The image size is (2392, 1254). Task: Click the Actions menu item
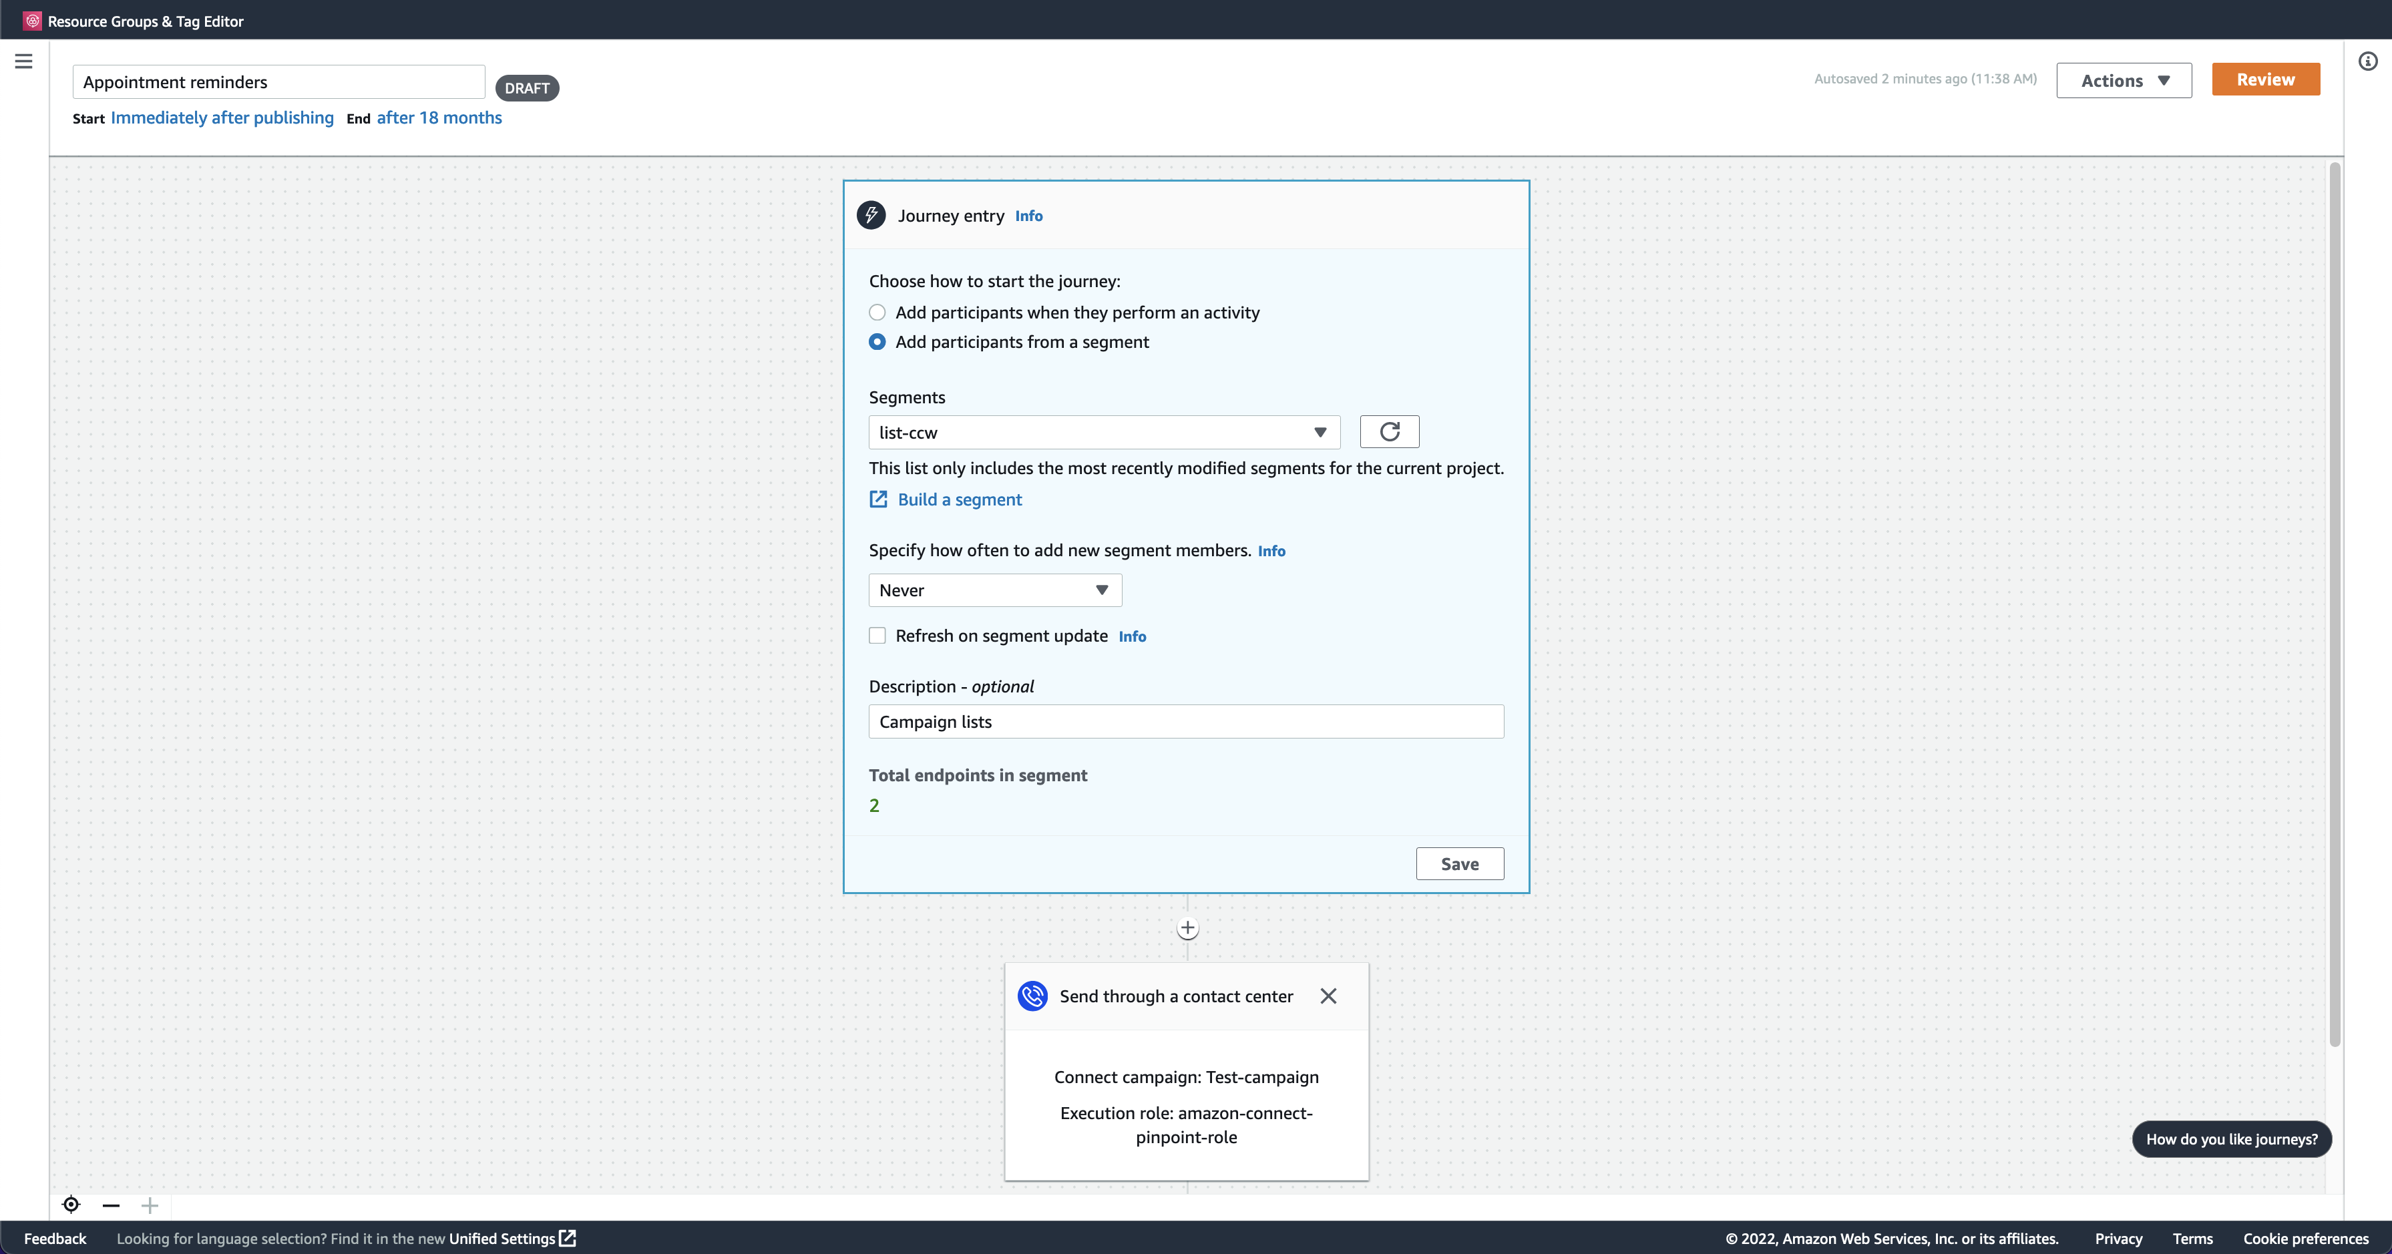(x=2123, y=79)
